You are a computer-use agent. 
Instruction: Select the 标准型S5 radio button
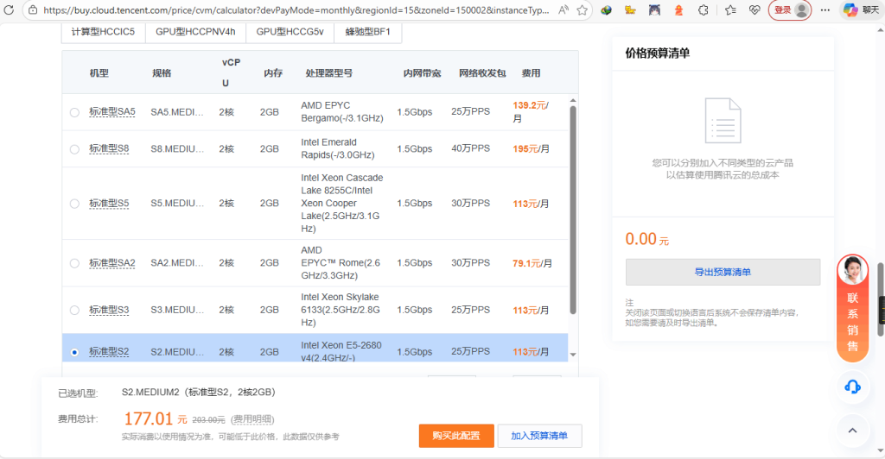pyautogui.click(x=74, y=204)
